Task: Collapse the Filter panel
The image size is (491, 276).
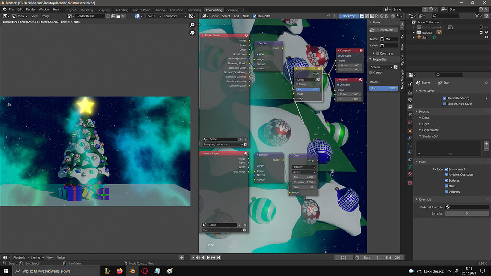Action: coord(417,161)
